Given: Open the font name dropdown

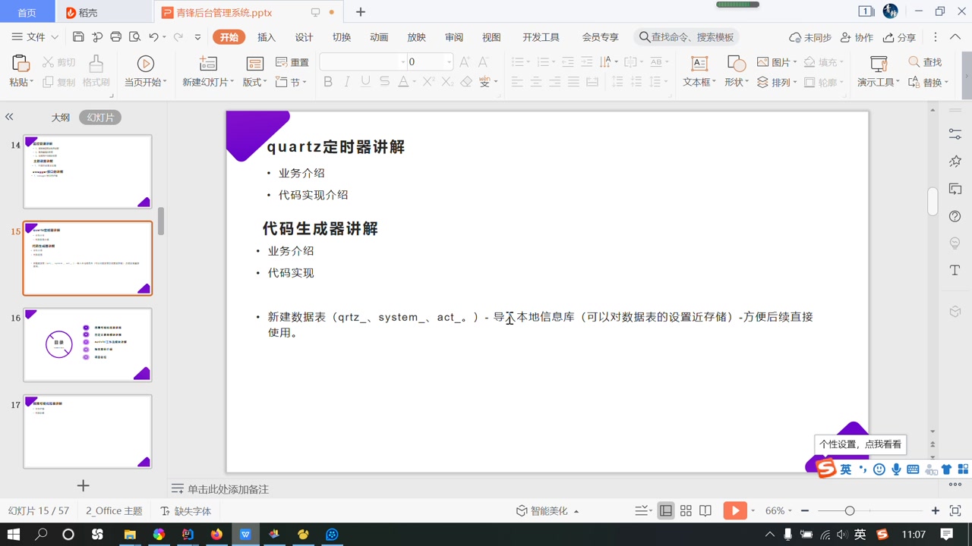Looking at the screenshot, I should (402, 62).
